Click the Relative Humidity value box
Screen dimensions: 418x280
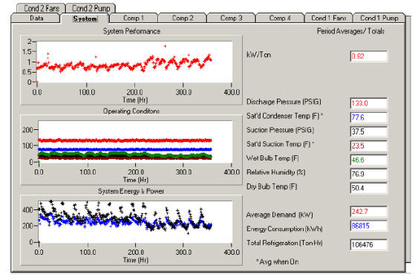[369, 174]
